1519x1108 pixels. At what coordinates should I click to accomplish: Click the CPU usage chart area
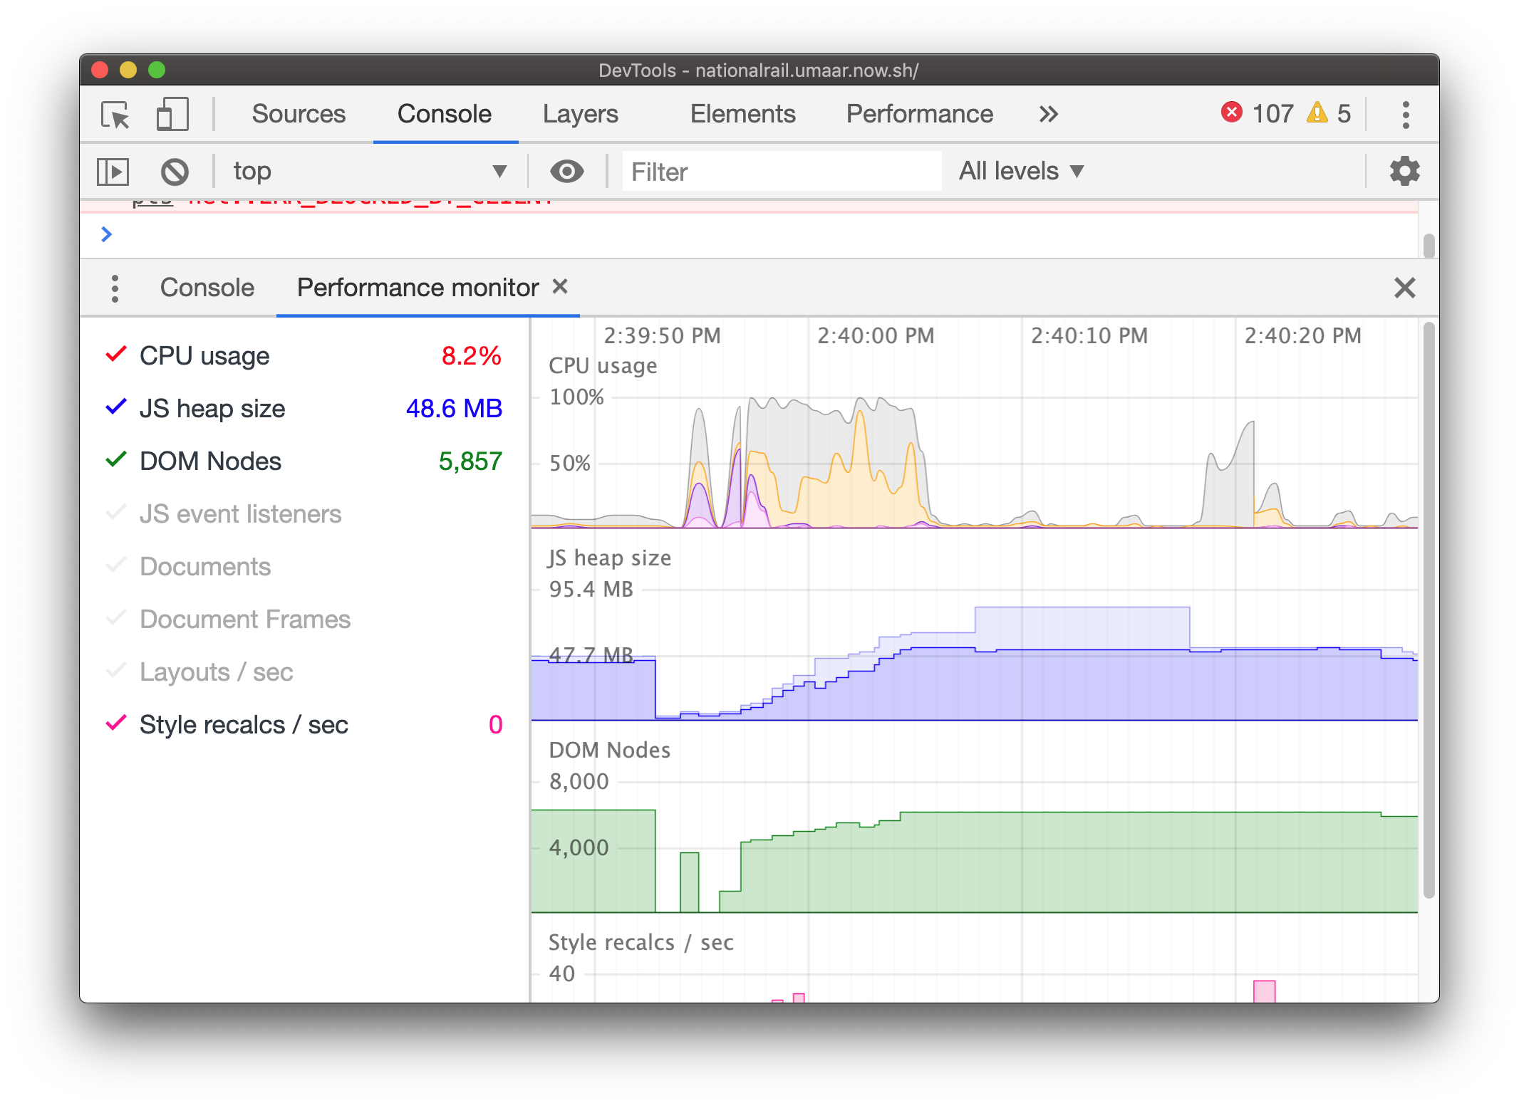click(x=974, y=463)
